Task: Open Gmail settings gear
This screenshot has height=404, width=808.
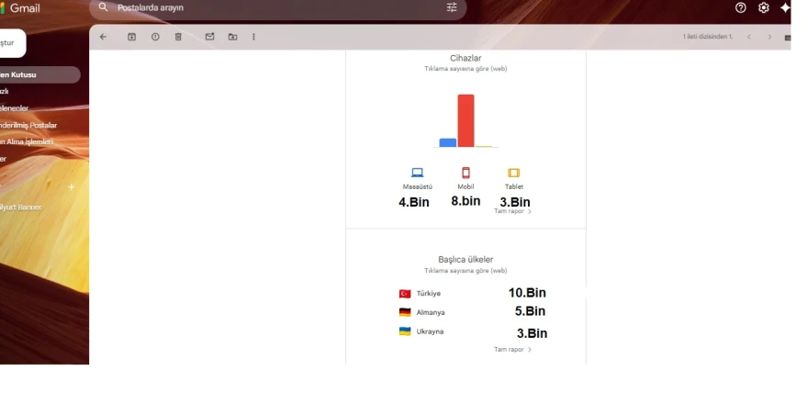Action: (x=764, y=7)
